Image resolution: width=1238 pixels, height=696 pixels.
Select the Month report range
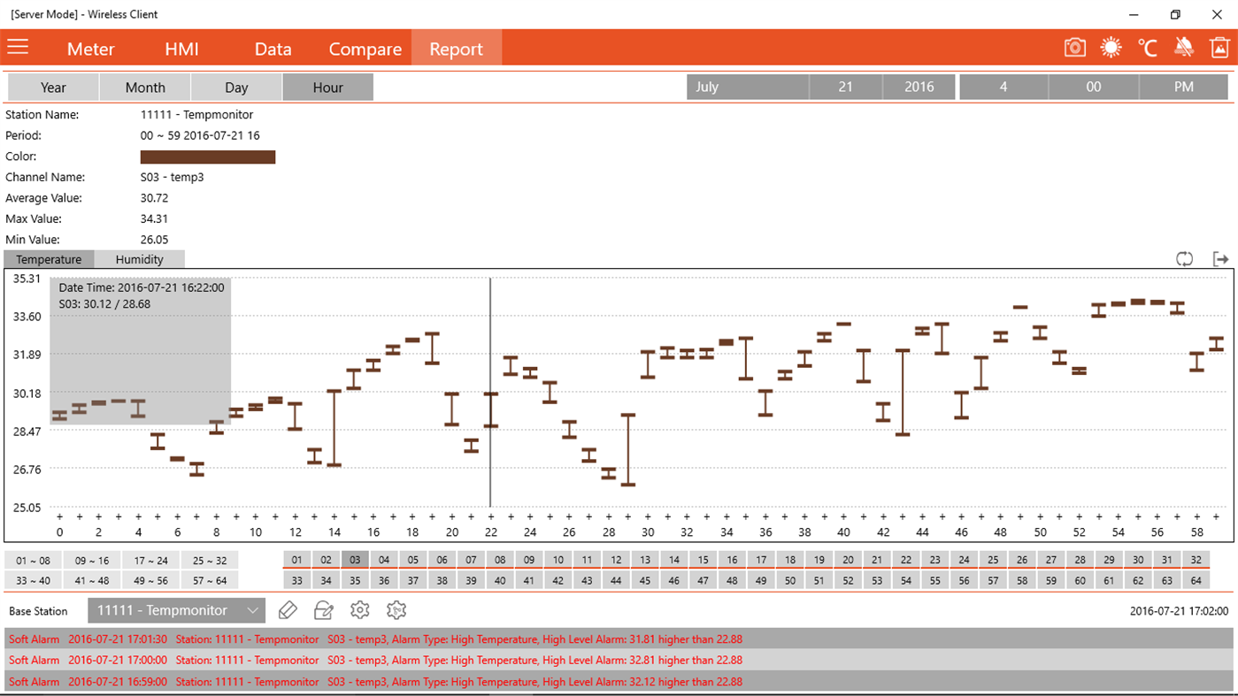click(145, 88)
